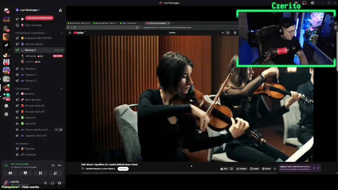
Task: Open a new tab in streamed browser
Action: pos(173,23)
